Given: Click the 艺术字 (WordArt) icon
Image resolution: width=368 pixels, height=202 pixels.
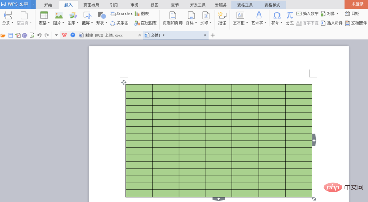Looking at the screenshot, I should pyautogui.click(x=258, y=16).
